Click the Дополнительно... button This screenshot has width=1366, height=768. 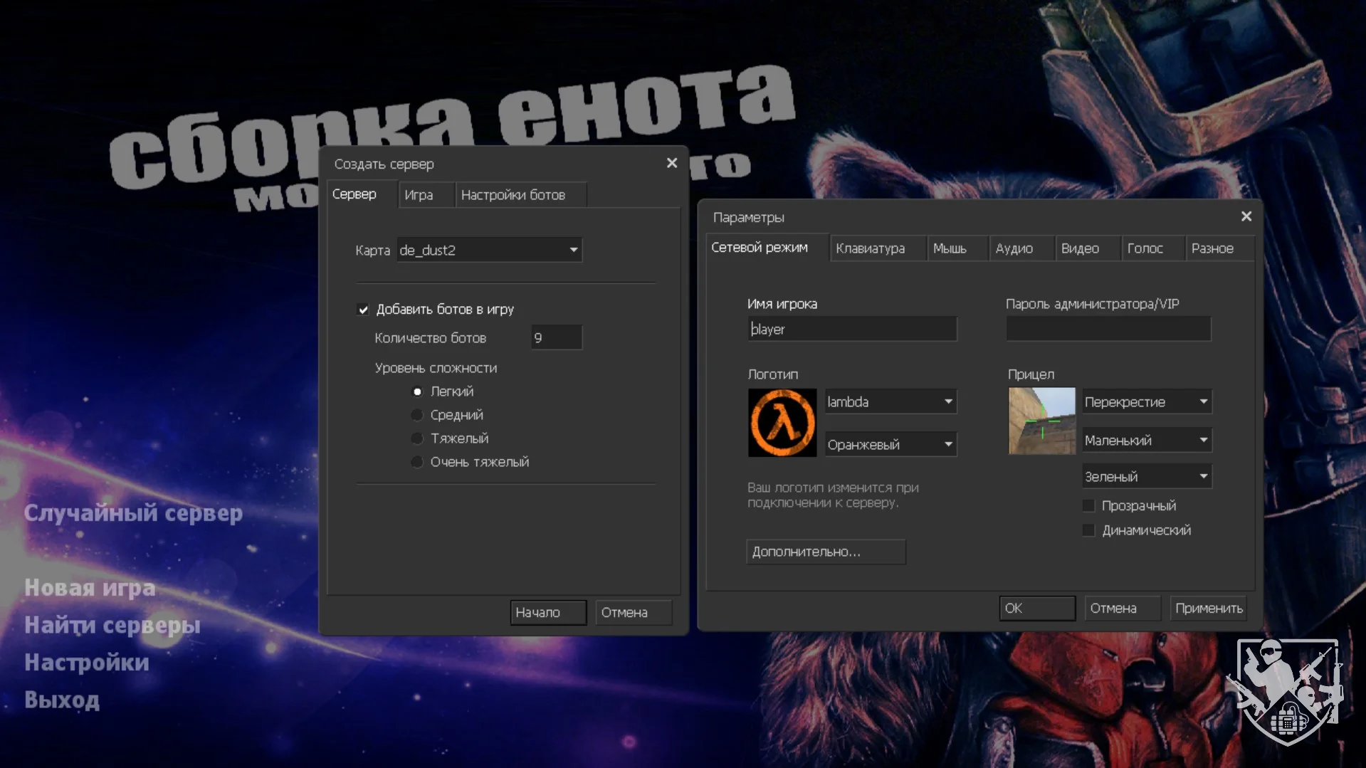pos(826,552)
